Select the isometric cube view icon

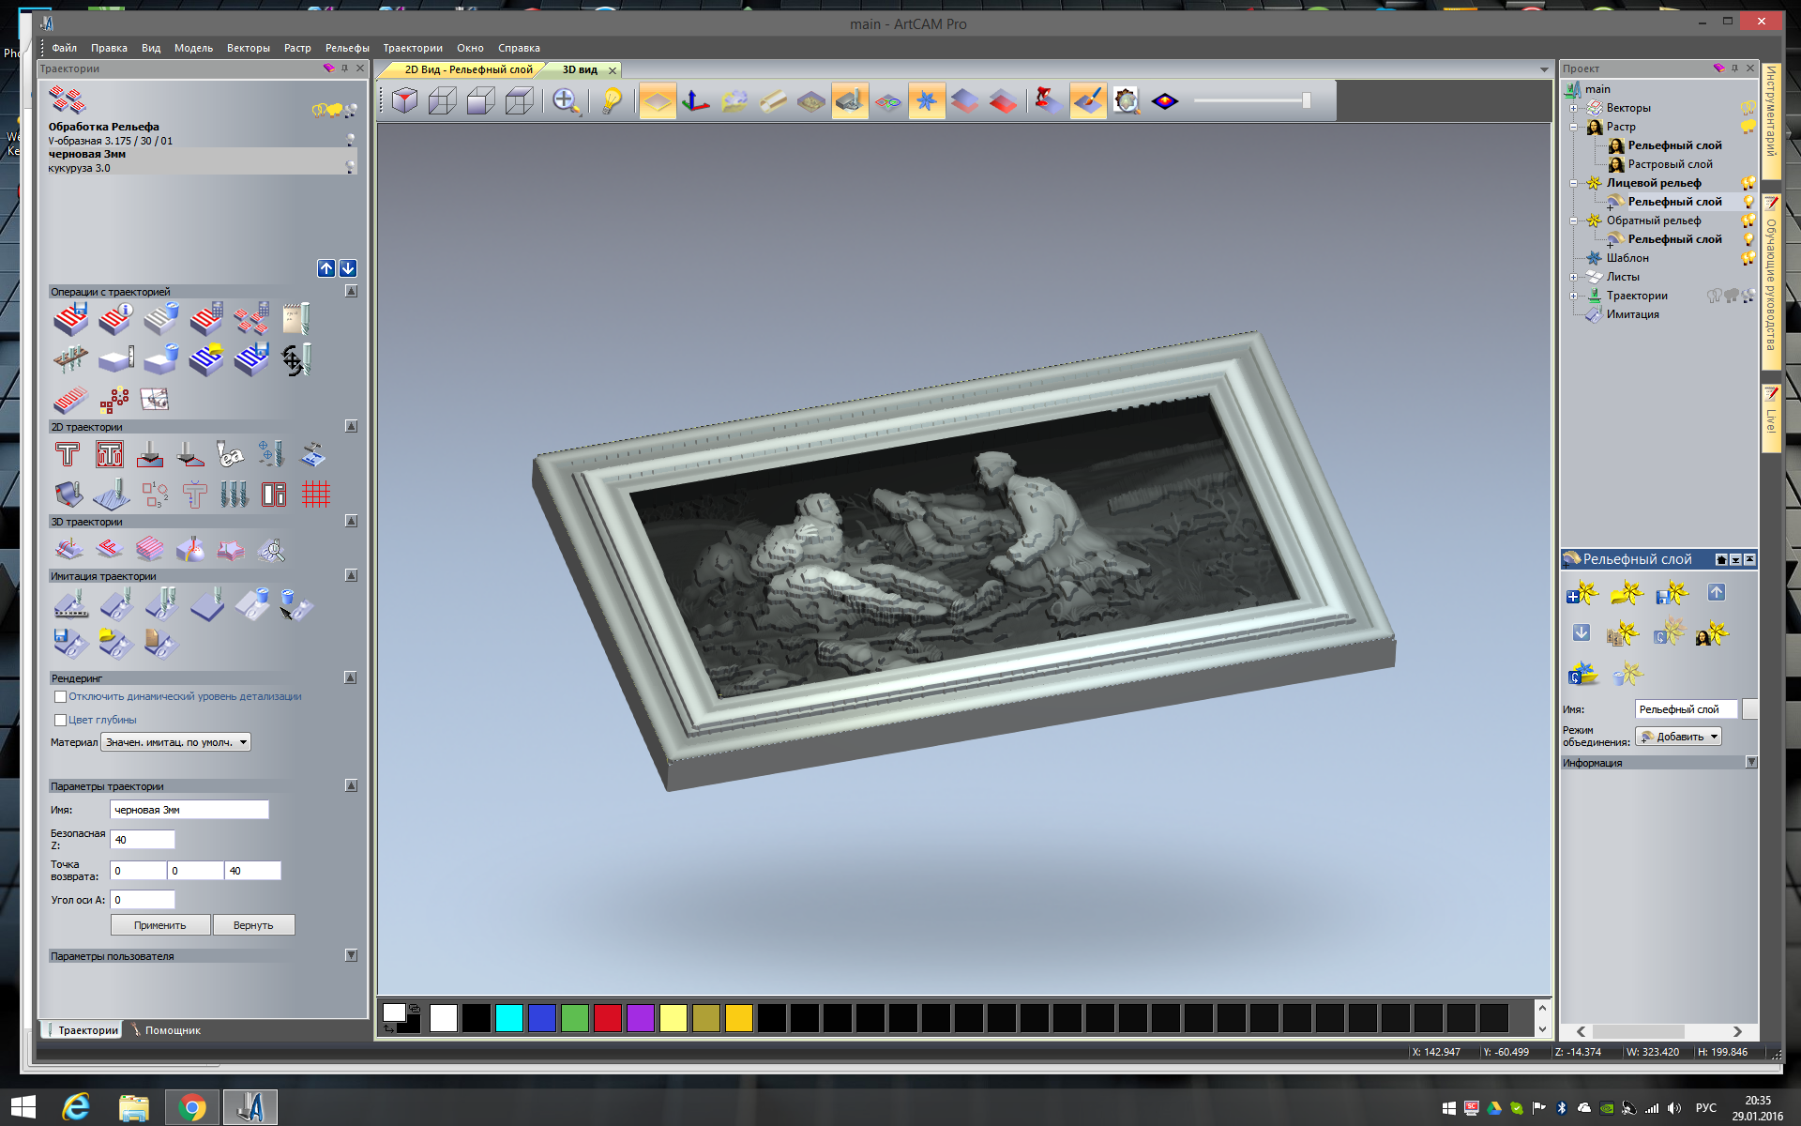(404, 100)
